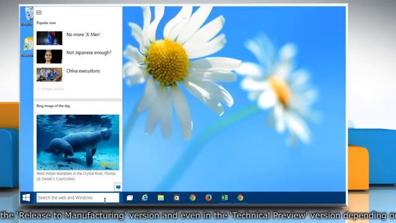Open the Bing manatees image of the day

[78, 142]
